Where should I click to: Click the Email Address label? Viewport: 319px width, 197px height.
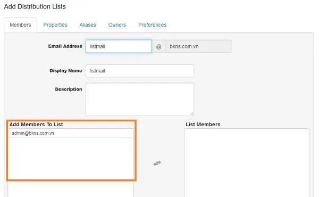pos(65,46)
